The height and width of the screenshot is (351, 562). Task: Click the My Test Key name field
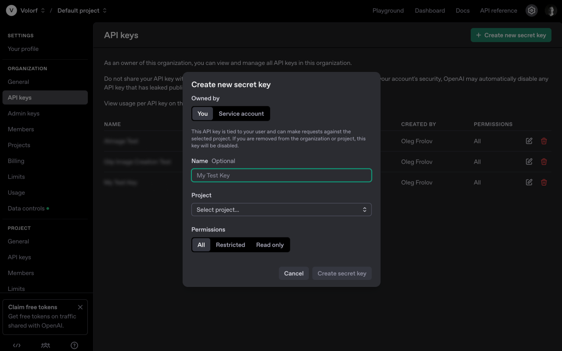click(x=281, y=175)
